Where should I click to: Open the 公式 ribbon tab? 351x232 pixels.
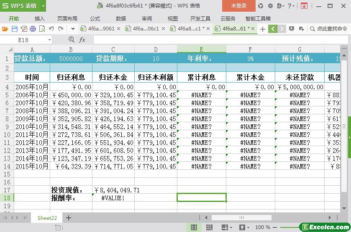point(95,18)
